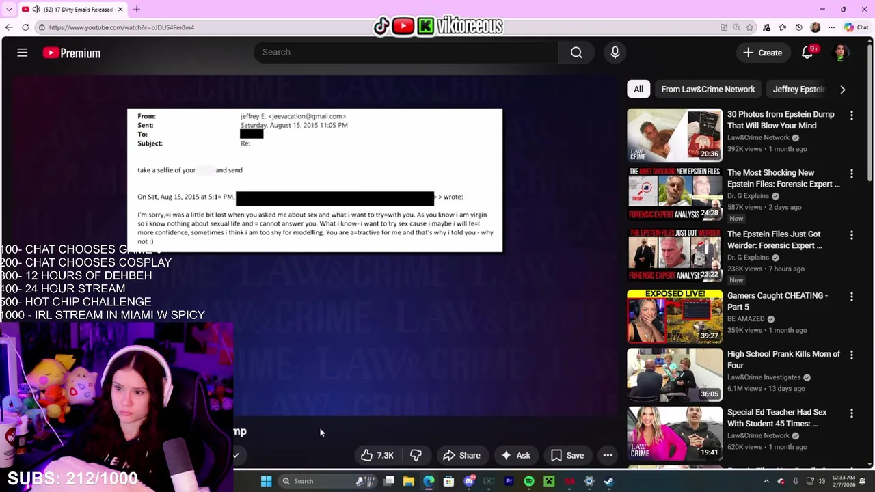Focus the YouTube search box
This screenshot has height=492, width=875.
coord(406,53)
